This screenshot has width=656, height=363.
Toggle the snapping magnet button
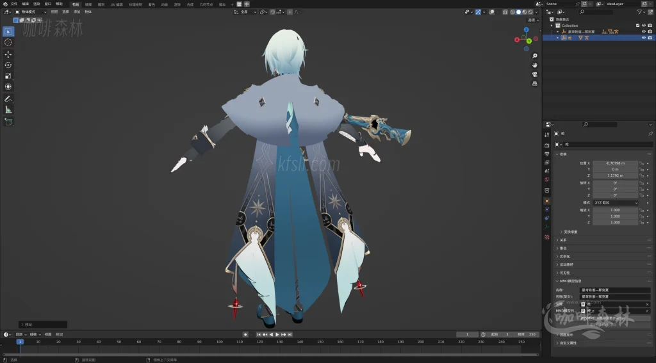click(273, 12)
